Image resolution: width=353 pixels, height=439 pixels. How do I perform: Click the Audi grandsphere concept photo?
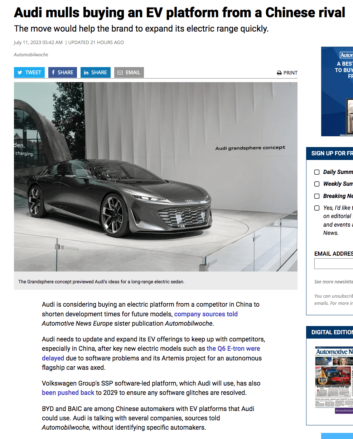156,177
